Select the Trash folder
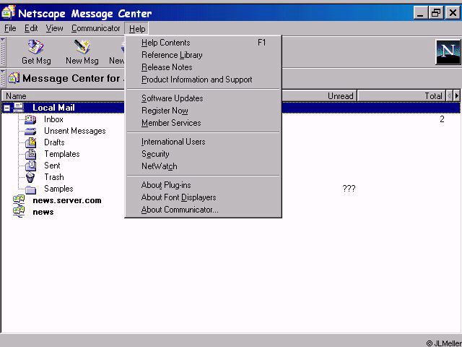This screenshot has height=347, width=462. (x=54, y=177)
